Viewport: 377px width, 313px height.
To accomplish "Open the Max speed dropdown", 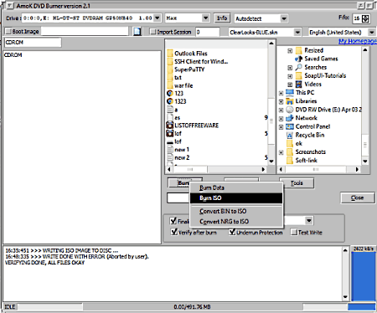I will [206, 18].
